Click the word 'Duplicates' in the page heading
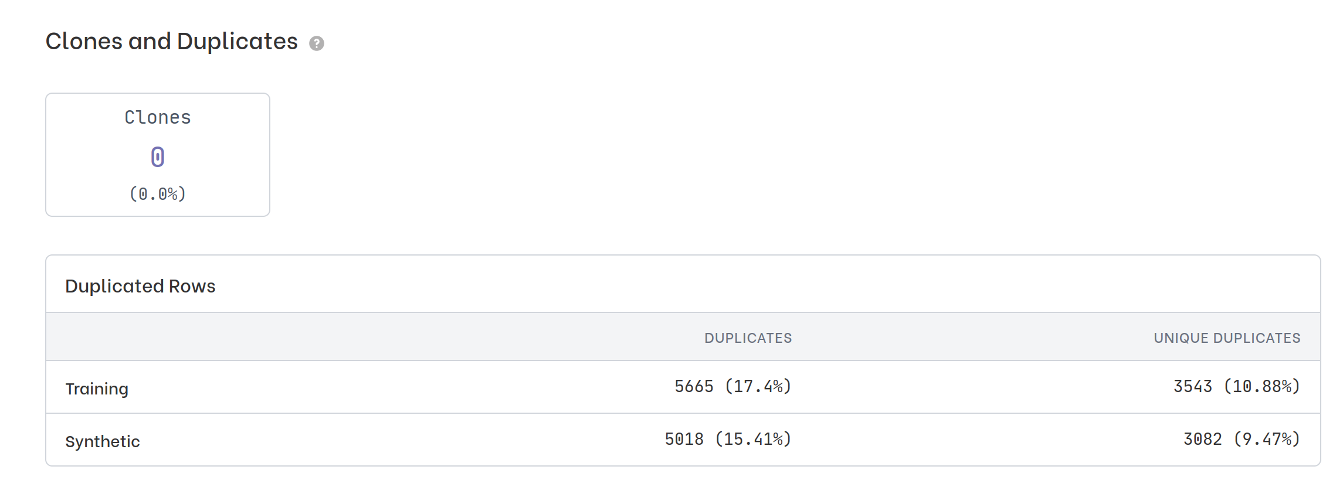 click(x=237, y=42)
